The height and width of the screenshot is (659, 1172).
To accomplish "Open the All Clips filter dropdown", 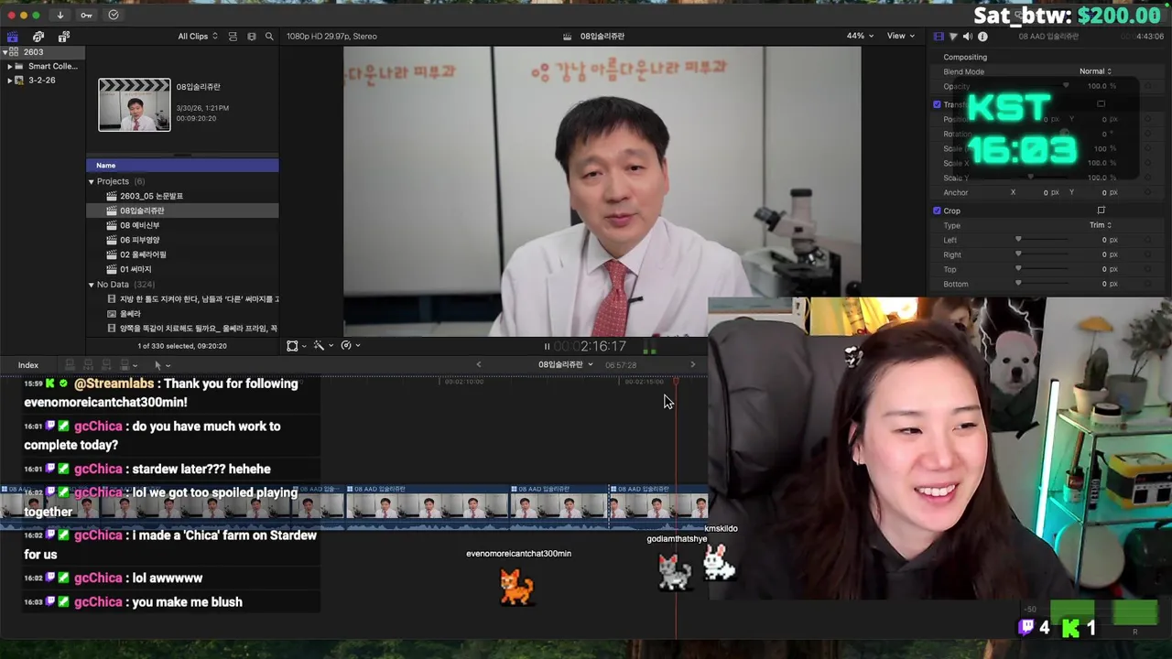I will [198, 37].
